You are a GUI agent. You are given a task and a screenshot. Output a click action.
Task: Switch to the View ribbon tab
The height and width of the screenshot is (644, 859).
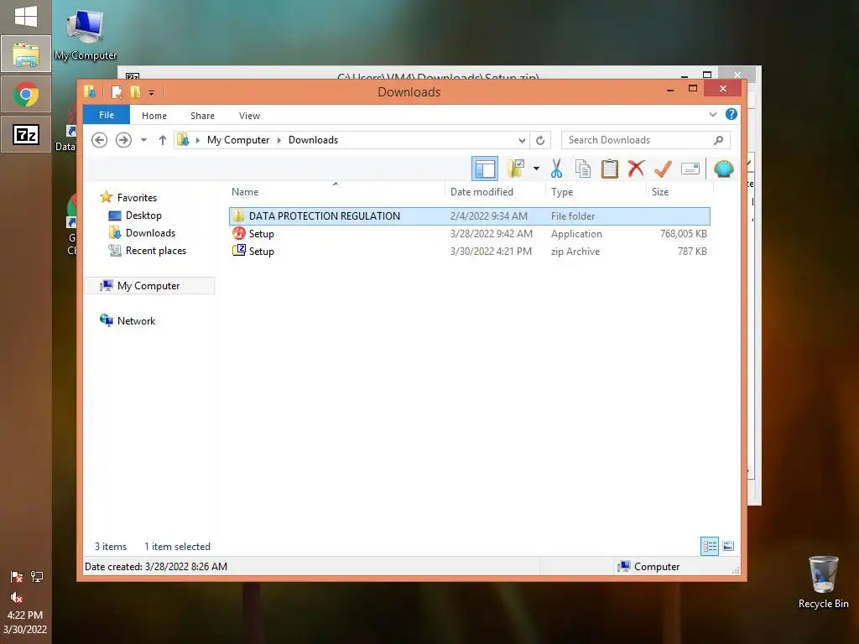click(249, 116)
